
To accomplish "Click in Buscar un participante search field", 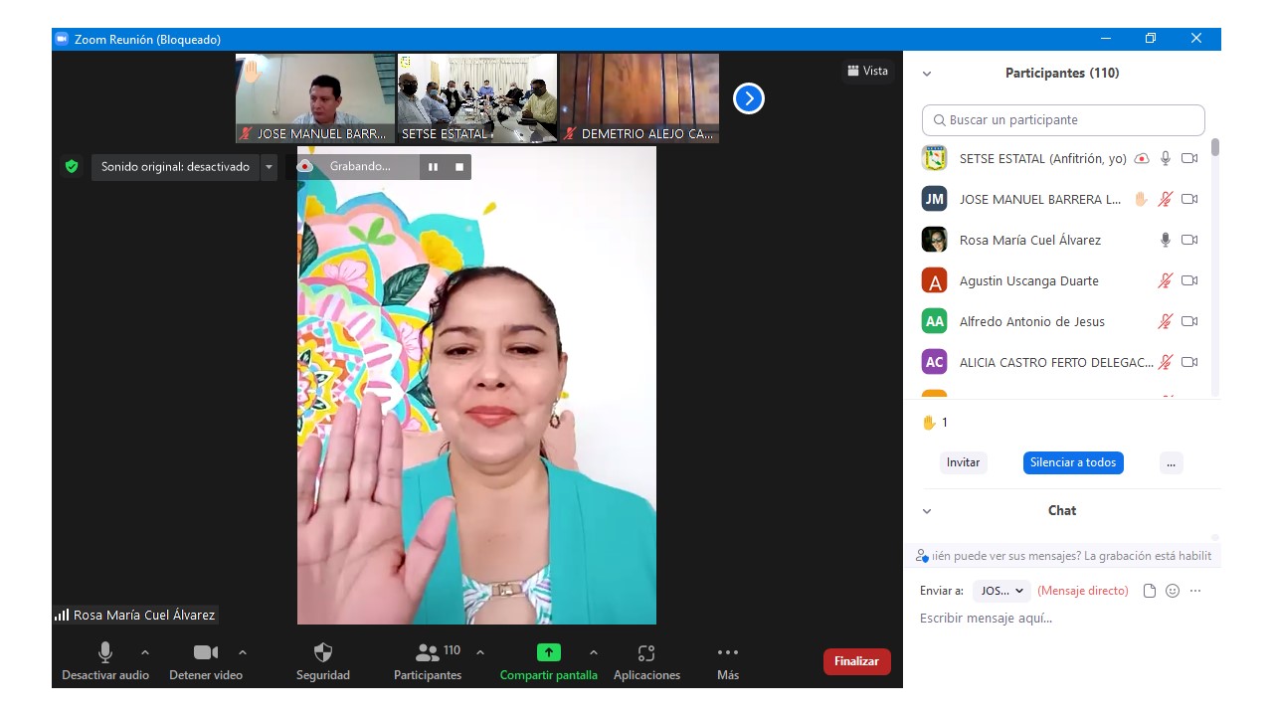I will (x=1063, y=120).
